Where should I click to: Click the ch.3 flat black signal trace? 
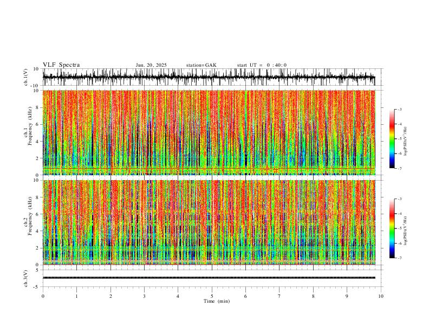209,278
